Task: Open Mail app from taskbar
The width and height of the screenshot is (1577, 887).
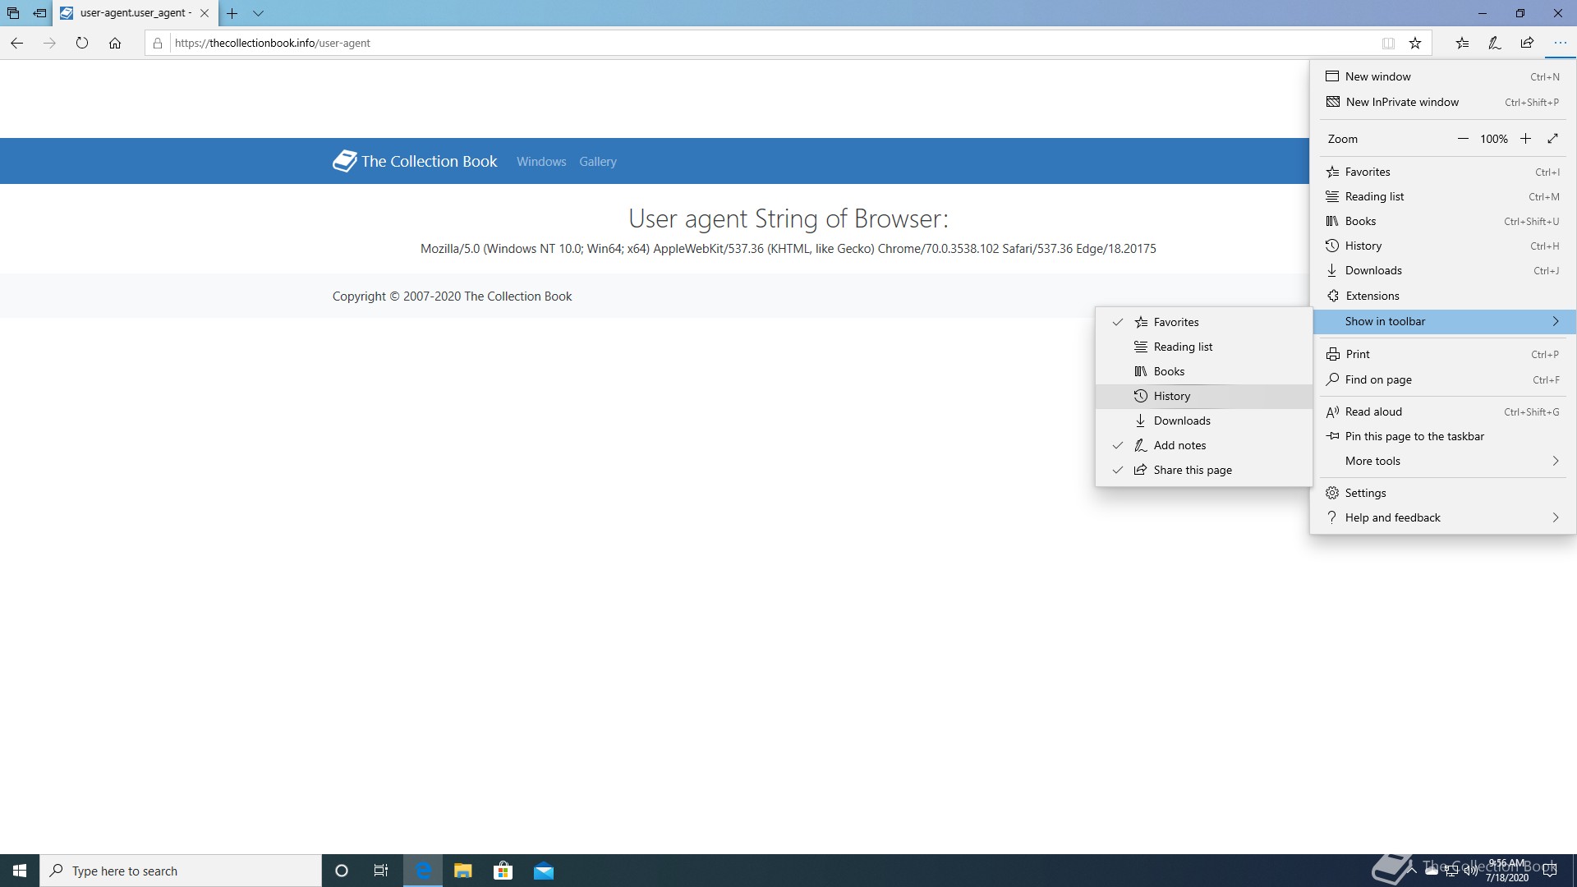Action: (x=544, y=871)
